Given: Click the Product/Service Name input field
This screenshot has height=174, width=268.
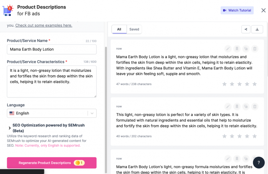Looking at the screenshot, I should pos(52,49).
